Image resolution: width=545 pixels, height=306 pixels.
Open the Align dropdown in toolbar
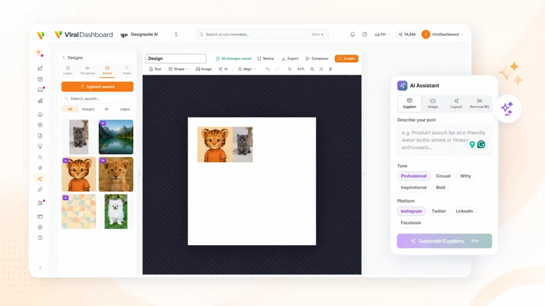pyautogui.click(x=247, y=69)
